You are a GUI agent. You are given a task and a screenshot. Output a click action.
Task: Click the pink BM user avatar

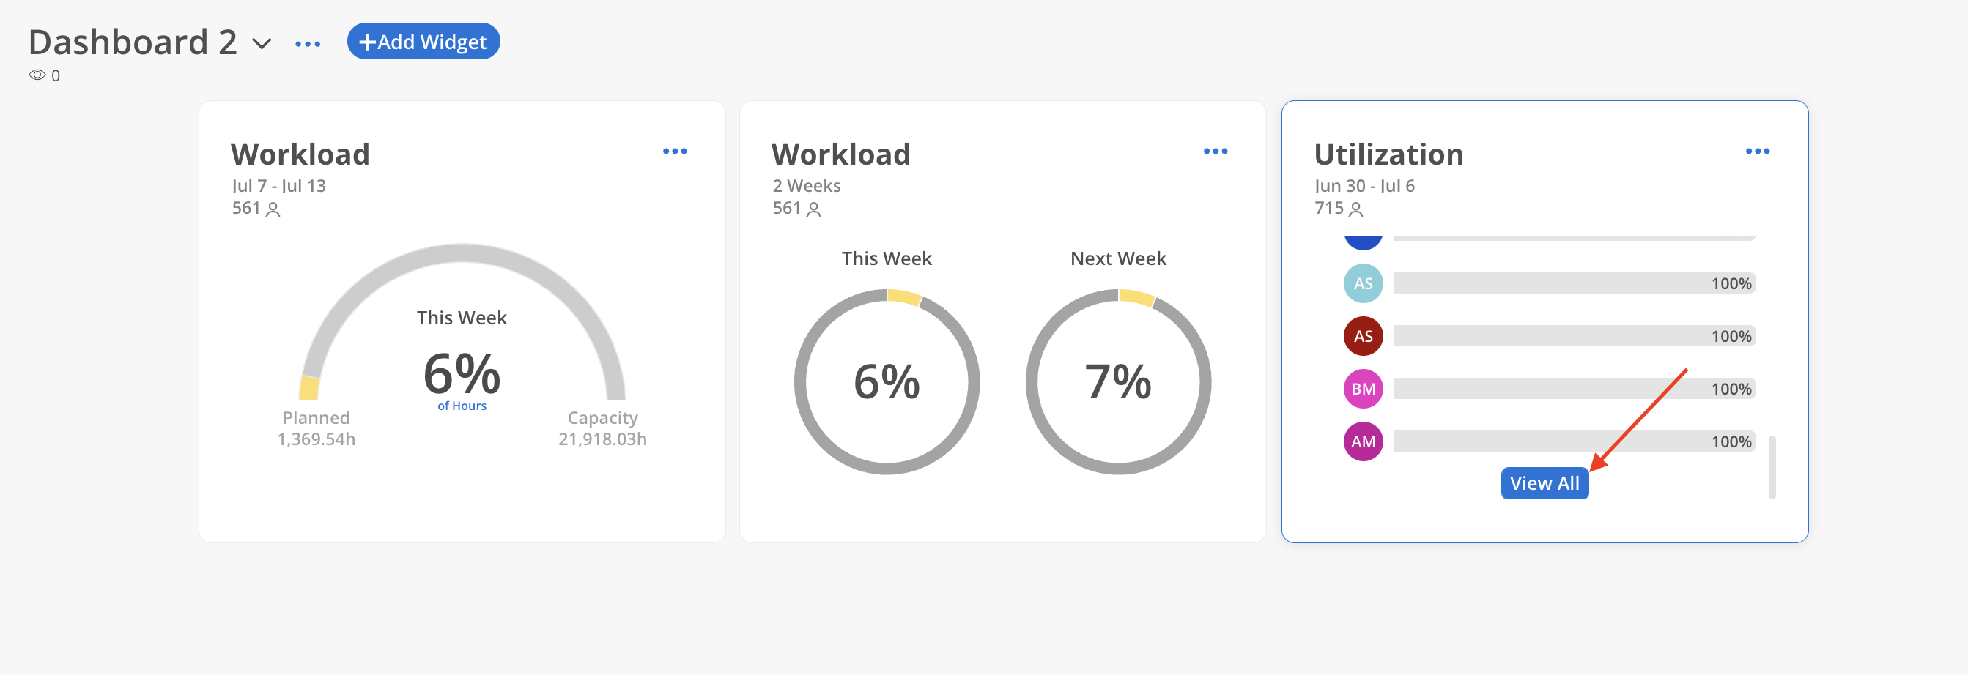pos(1363,389)
